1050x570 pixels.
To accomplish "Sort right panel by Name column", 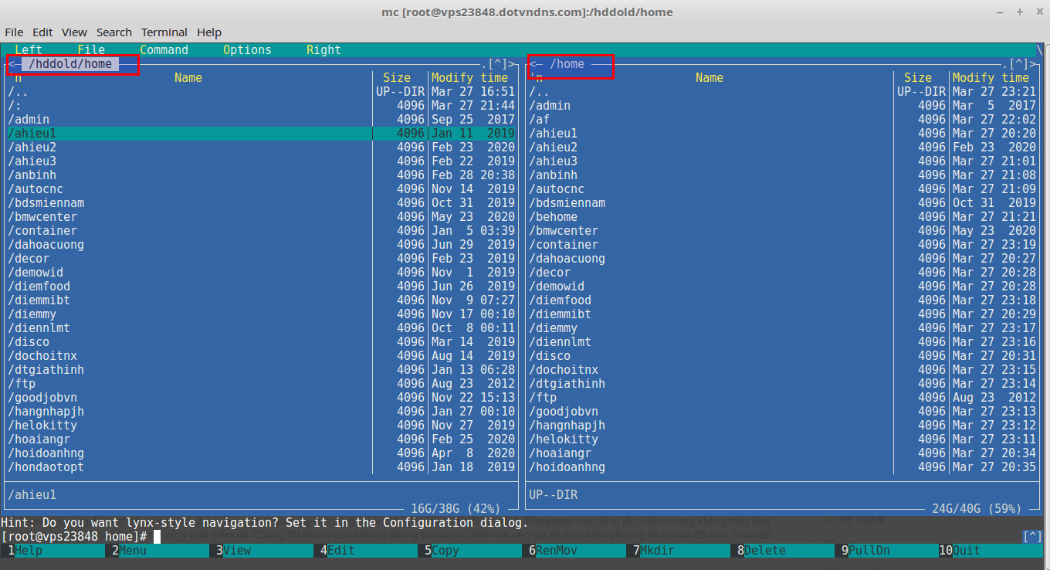I will point(710,77).
